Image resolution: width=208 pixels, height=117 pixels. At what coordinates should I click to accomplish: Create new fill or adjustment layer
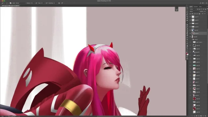tap(199, 116)
